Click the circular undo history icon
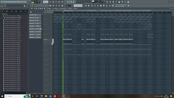The image size is (174, 98). click(x=107, y=2)
